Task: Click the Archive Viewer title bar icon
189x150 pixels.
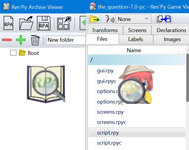Action: coord(6,7)
